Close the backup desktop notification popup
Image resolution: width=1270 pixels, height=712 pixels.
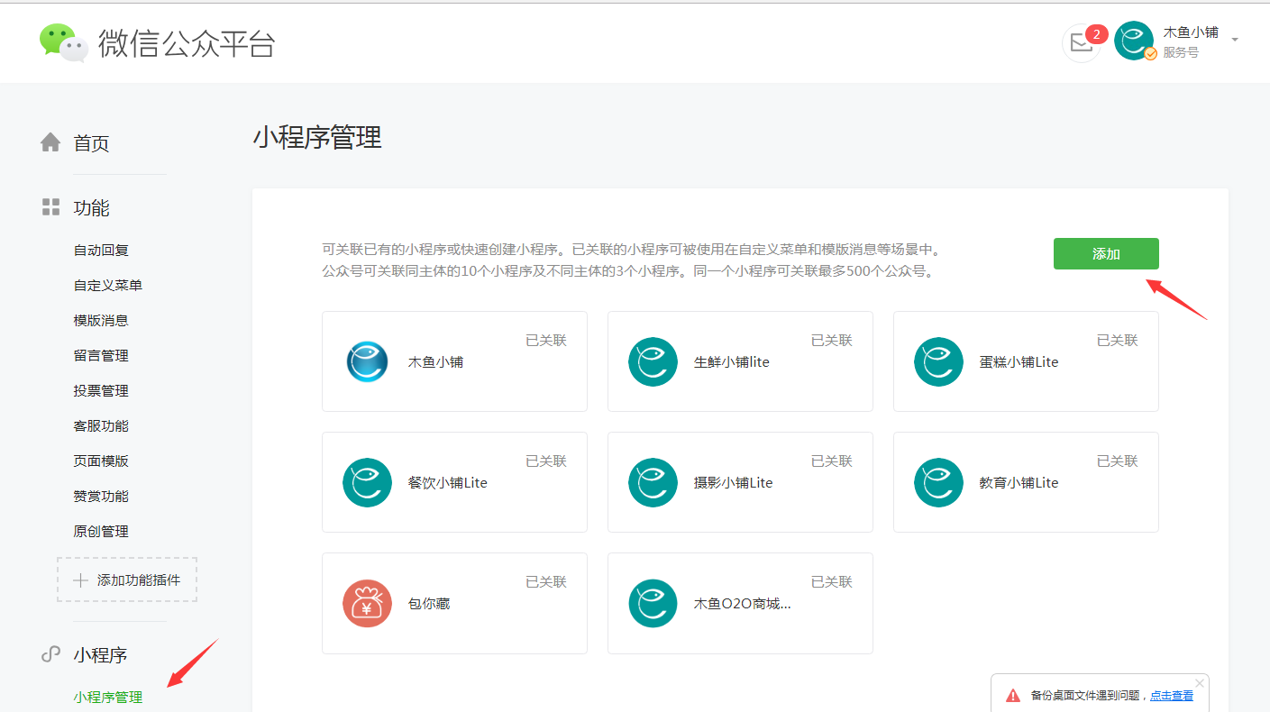1199,682
